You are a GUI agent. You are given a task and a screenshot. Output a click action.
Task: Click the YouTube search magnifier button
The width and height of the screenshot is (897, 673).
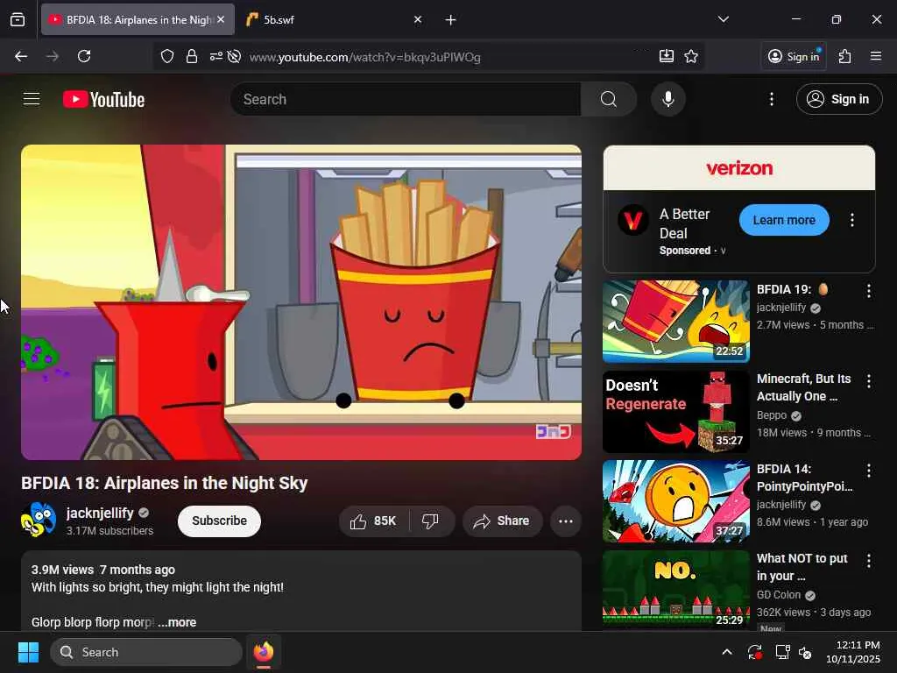click(x=609, y=99)
